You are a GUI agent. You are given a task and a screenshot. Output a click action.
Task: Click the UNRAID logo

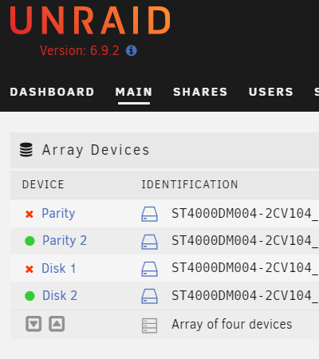90,21
